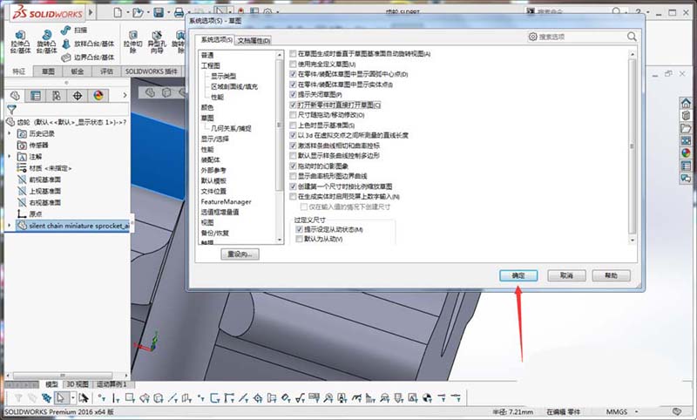The width and height of the screenshot is (697, 420).
Task: Expand the 历史记录 tree node
Action: click(10, 133)
